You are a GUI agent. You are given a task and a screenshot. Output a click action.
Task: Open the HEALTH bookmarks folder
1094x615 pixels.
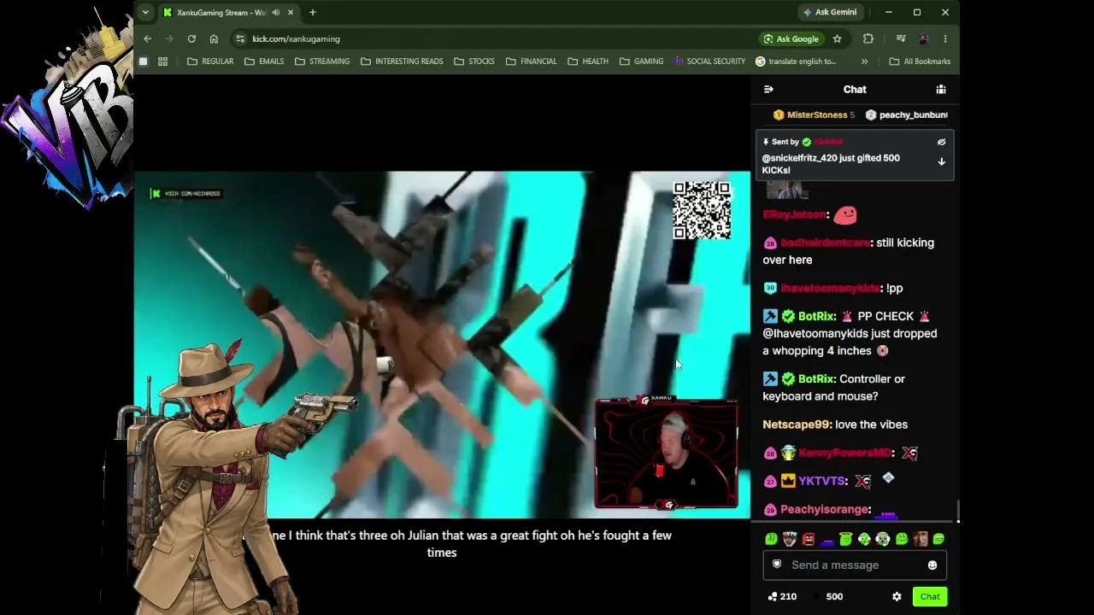pos(588,61)
